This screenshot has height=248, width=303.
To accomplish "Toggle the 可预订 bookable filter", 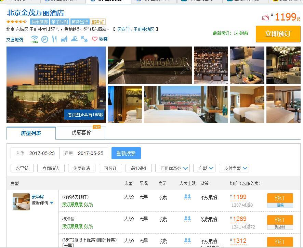I will coord(110,168).
